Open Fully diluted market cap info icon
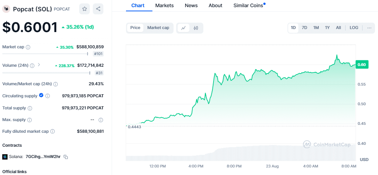The height and width of the screenshot is (175, 378). coord(52,132)
